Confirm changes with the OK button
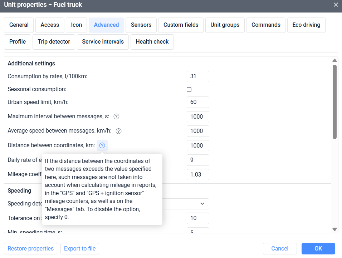 (318, 248)
